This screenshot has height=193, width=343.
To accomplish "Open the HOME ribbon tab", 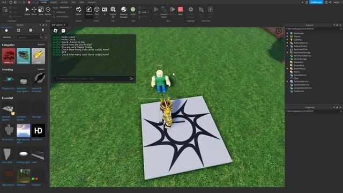I will coord(44,2).
